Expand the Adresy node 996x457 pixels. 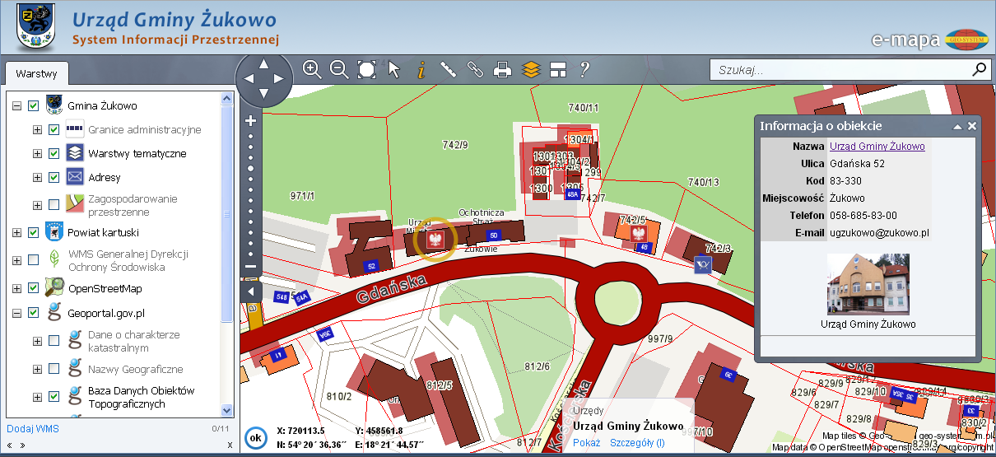[37, 177]
